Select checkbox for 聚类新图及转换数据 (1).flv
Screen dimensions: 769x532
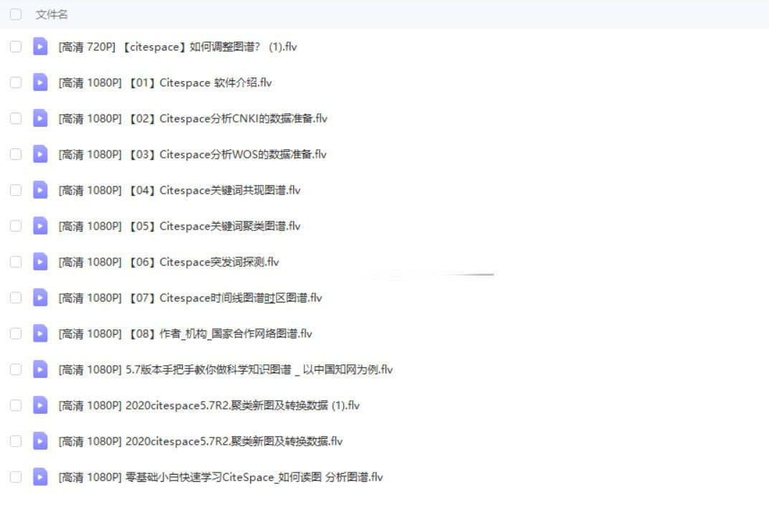pyautogui.click(x=16, y=405)
